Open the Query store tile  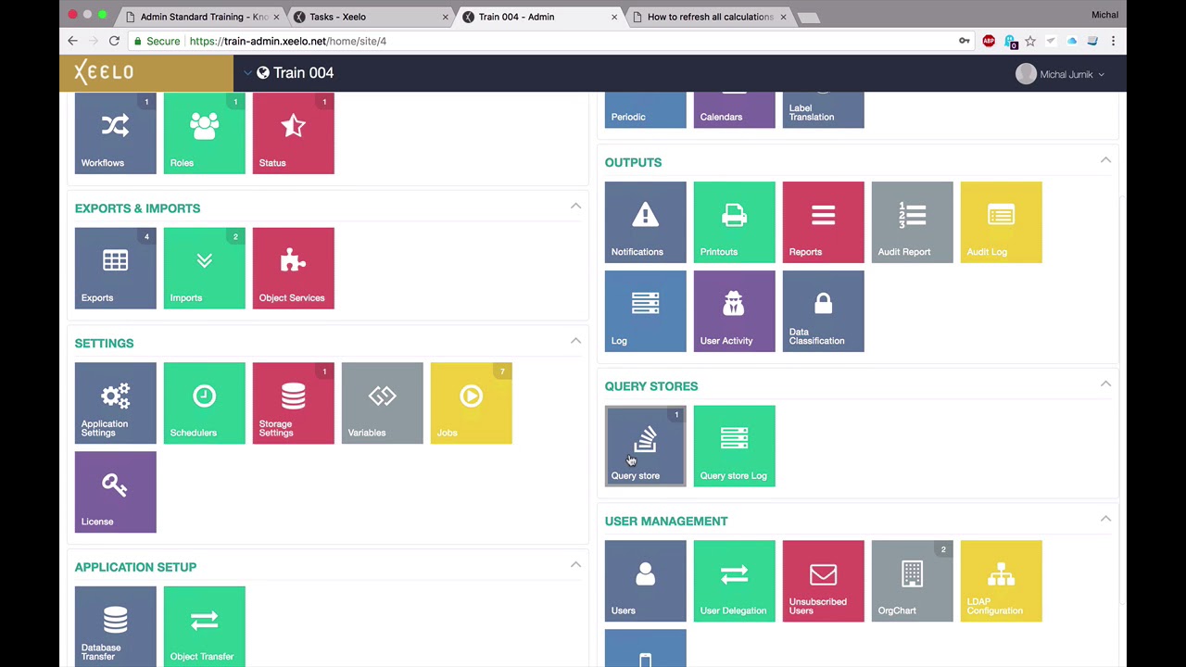click(x=645, y=446)
